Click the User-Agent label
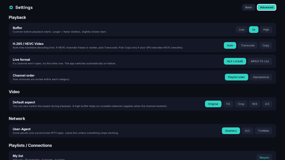Screen dimensions: 285x160 coord(22,129)
